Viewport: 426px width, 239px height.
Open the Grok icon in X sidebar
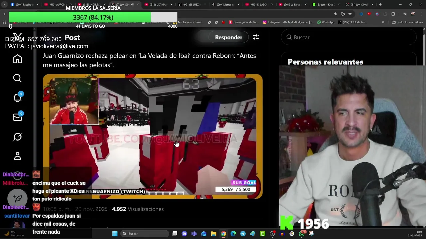[17, 136]
